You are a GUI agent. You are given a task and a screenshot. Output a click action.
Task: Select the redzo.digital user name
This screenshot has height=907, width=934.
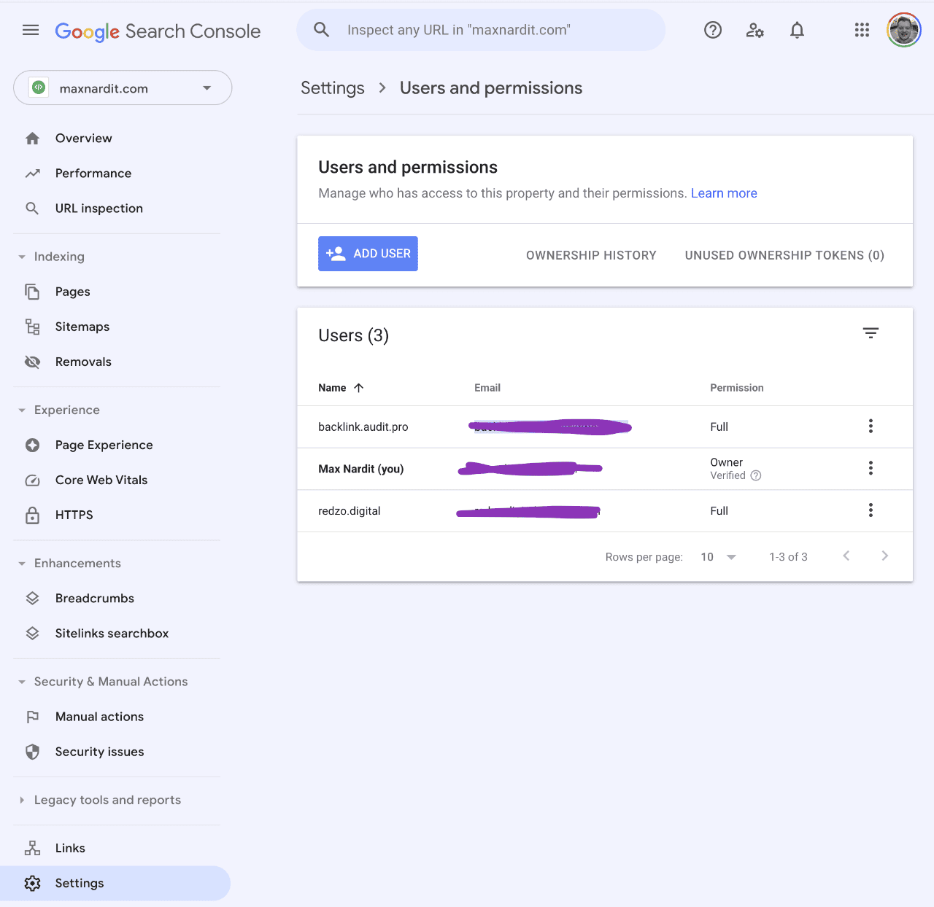coord(350,511)
